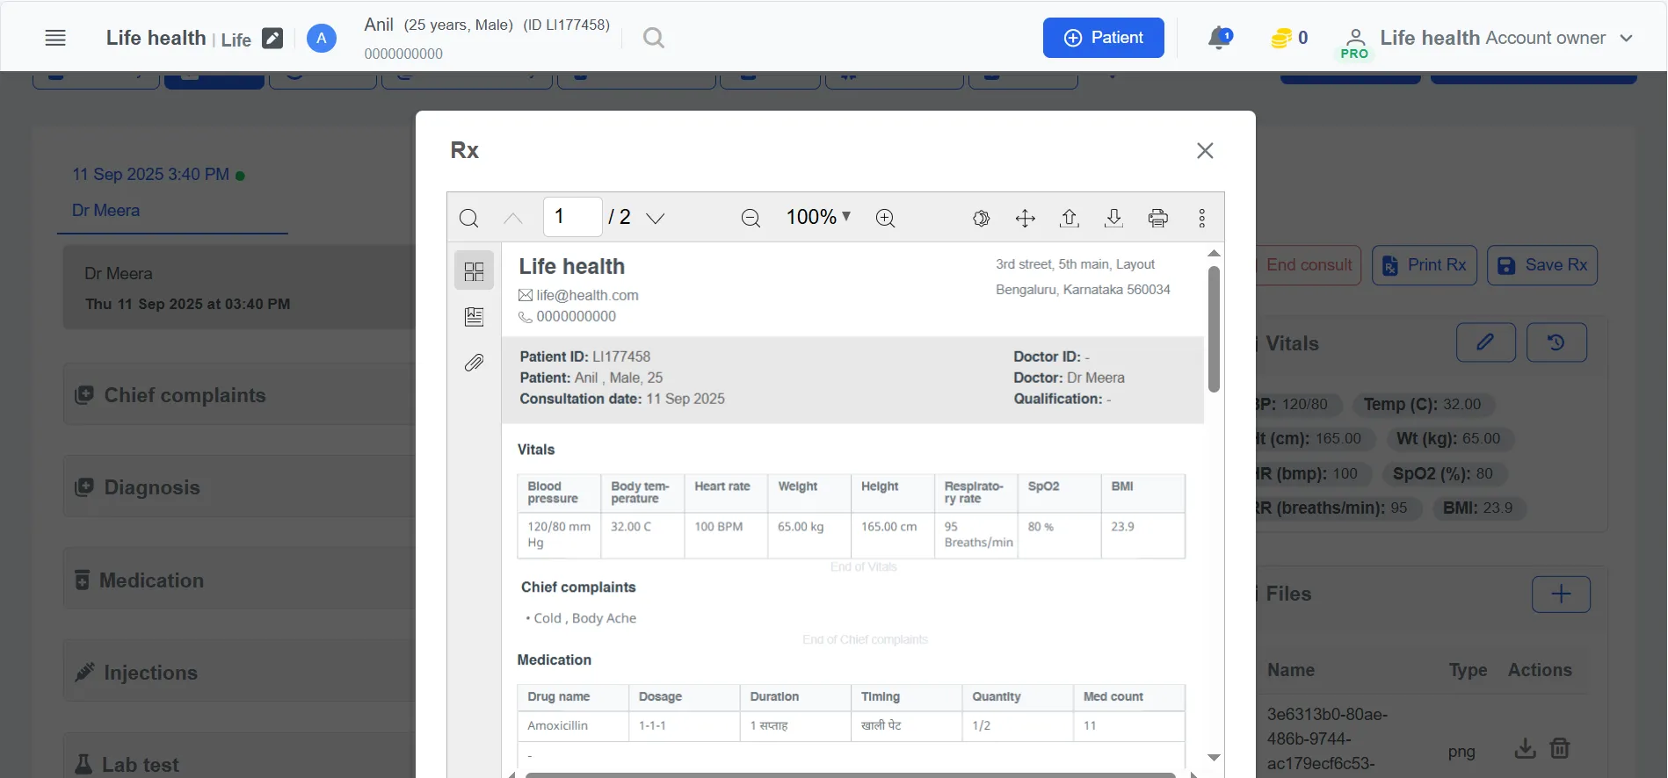This screenshot has height=778, width=1668.
Task: Select the Dr Meera tab
Action: coord(105,211)
